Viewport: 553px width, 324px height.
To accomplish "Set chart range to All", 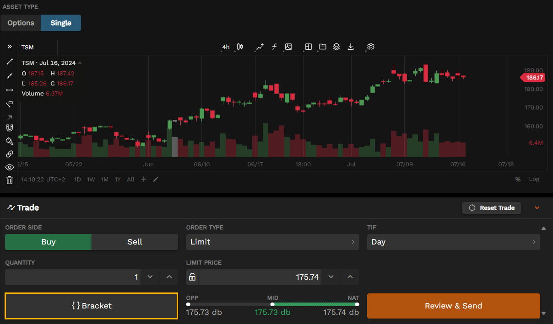I will point(131,180).
